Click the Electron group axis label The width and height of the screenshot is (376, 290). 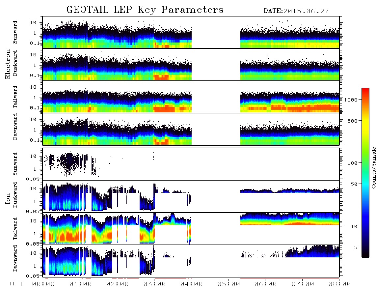[8, 64]
